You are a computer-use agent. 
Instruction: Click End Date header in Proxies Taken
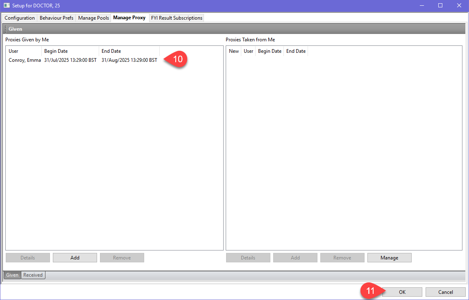296,51
